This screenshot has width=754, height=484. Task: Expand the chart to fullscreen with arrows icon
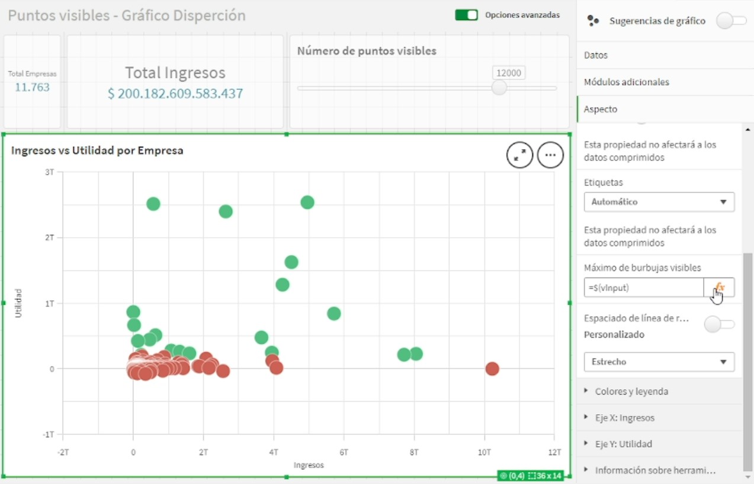pos(519,154)
